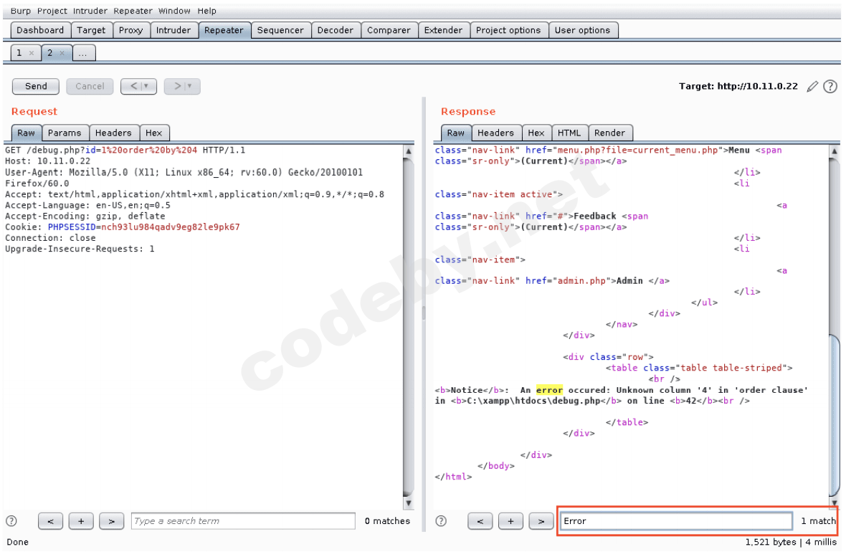Viewport: 846px width, 557px height.
Task: Click the 'Done' status text
Action: [18, 542]
